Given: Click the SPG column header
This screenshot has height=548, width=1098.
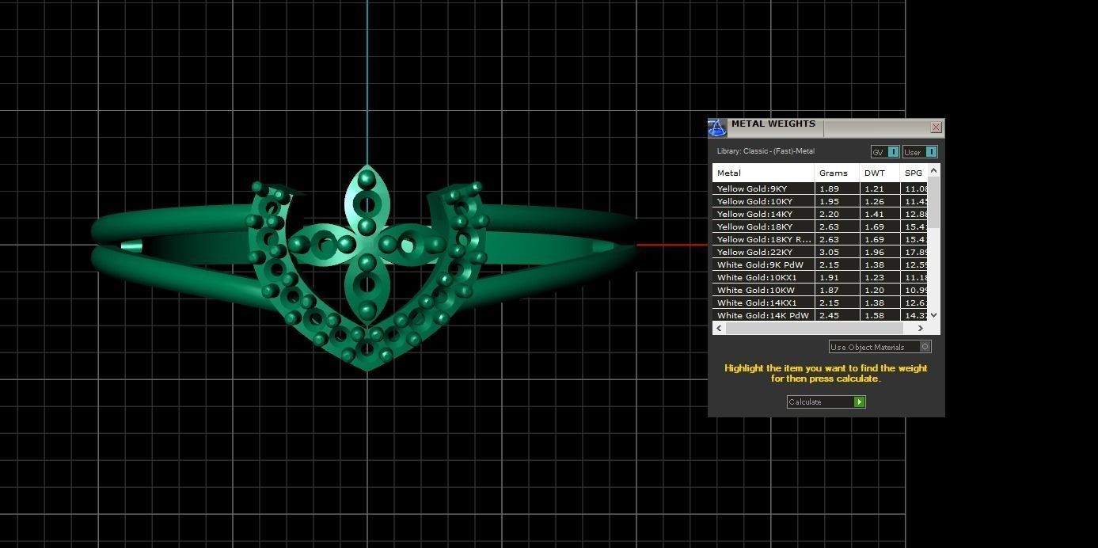Looking at the screenshot, I should pos(914,173).
